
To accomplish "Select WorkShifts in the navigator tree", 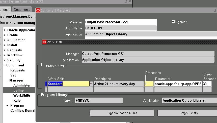I will (x=22, y=95).
